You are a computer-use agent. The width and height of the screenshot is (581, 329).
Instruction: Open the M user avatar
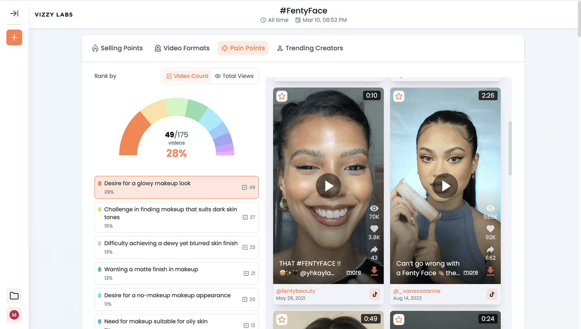click(14, 315)
